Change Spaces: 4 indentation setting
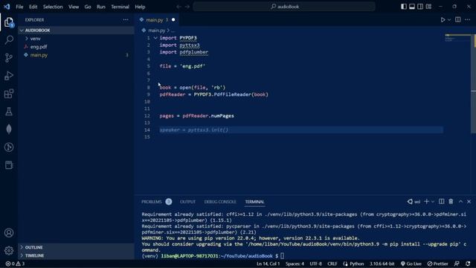 [295, 264]
